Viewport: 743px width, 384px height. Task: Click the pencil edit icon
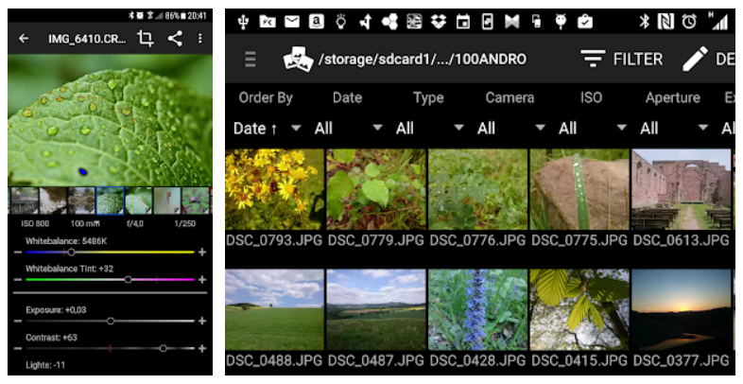click(x=696, y=60)
